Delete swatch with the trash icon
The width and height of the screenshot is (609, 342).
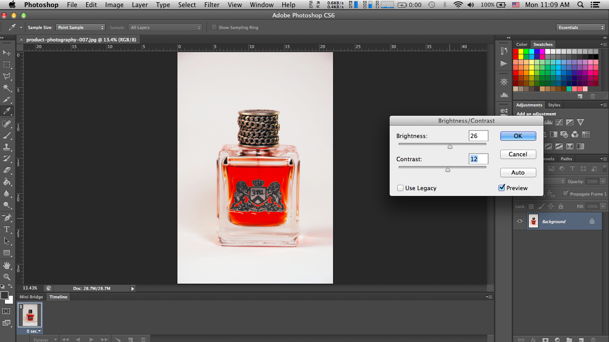[593, 96]
